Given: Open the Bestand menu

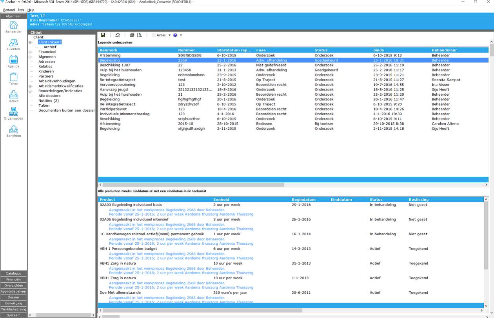Looking at the screenshot, I should 9,10.
